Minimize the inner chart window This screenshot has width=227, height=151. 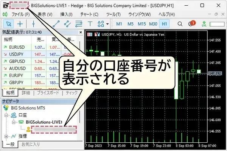(x=209, y=14)
